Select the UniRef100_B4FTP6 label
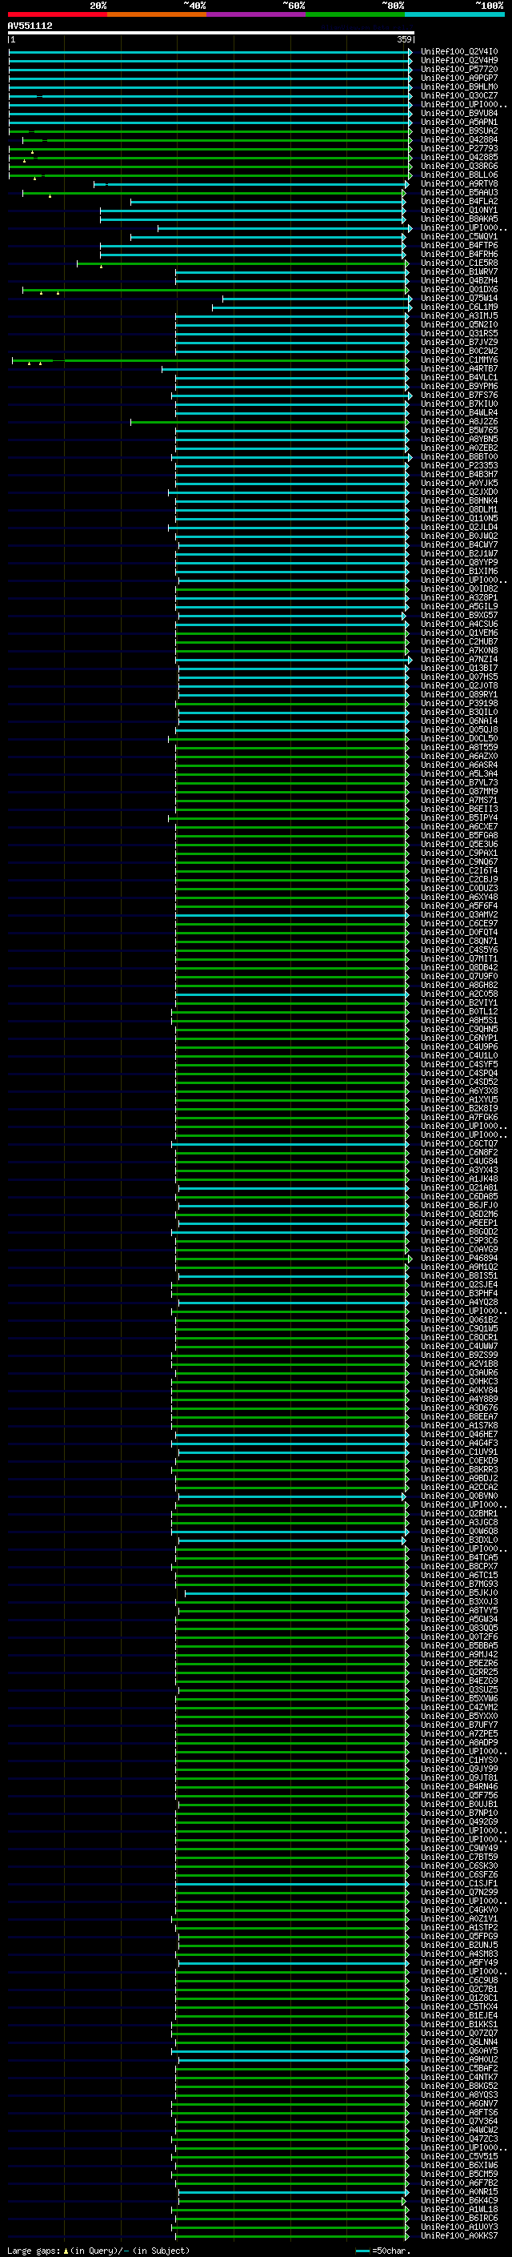Screen dimensions: 512x2257 point(459,245)
